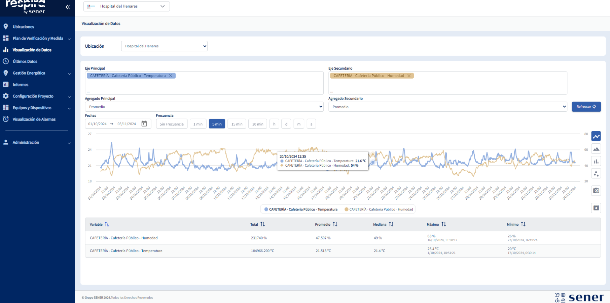Remove the Humedad tag from Eje Secundario
This screenshot has width=610, height=303.
tap(409, 76)
